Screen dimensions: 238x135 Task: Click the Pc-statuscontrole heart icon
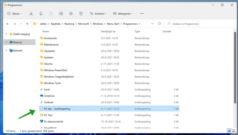(x=42, y=121)
